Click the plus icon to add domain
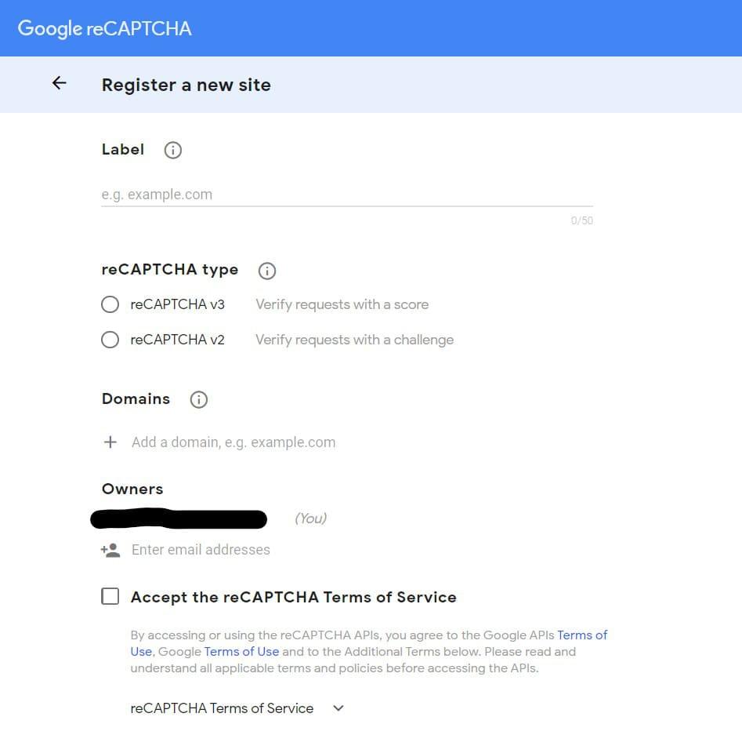742x735 pixels. (x=110, y=442)
